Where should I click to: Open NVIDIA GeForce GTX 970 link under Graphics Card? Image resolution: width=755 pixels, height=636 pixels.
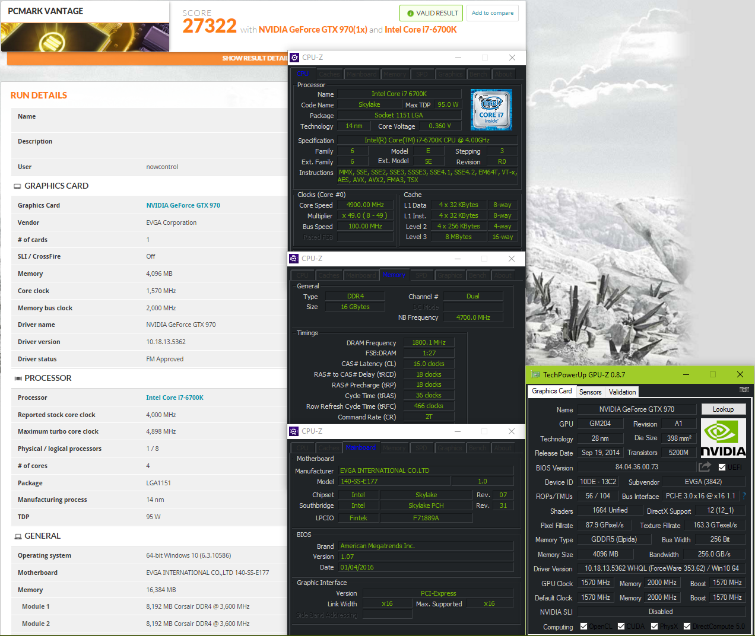[183, 205]
